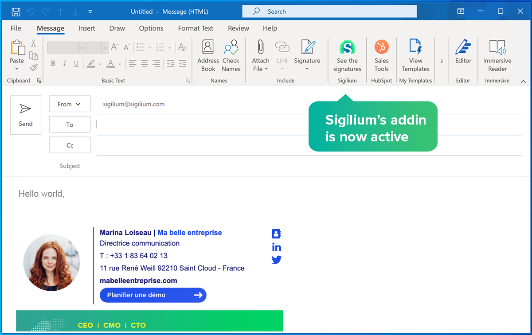Click the Undo arrow in title bar

(x=31, y=12)
